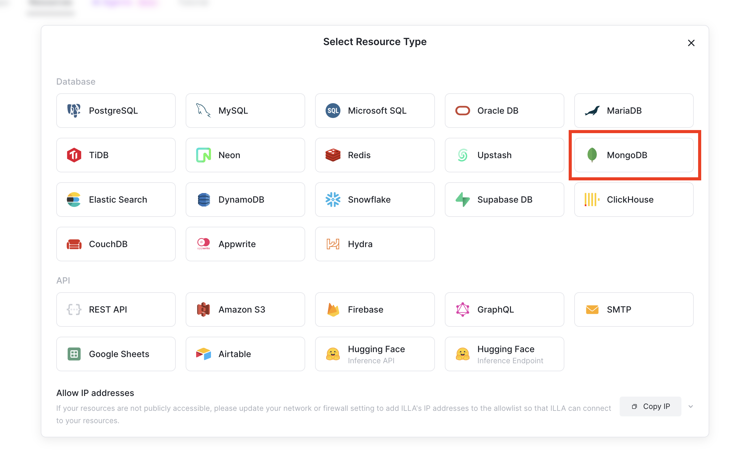Select the MySQL resource type
729x459 pixels.
[x=245, y=110]
